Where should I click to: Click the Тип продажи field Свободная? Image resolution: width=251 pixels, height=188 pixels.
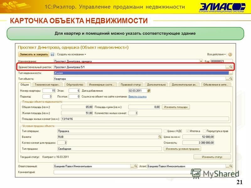pyautogui.click(x=109, y=149)
